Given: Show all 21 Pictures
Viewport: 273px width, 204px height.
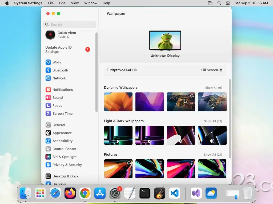Looking at the screenshot, I should pos(213,155).
